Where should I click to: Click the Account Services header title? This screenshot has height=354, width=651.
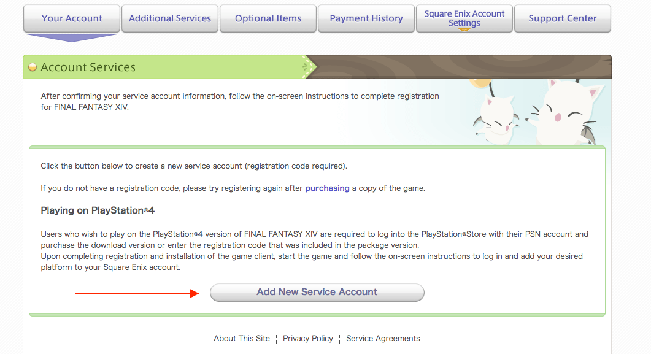pyautogui.click(x=88, y=67)
